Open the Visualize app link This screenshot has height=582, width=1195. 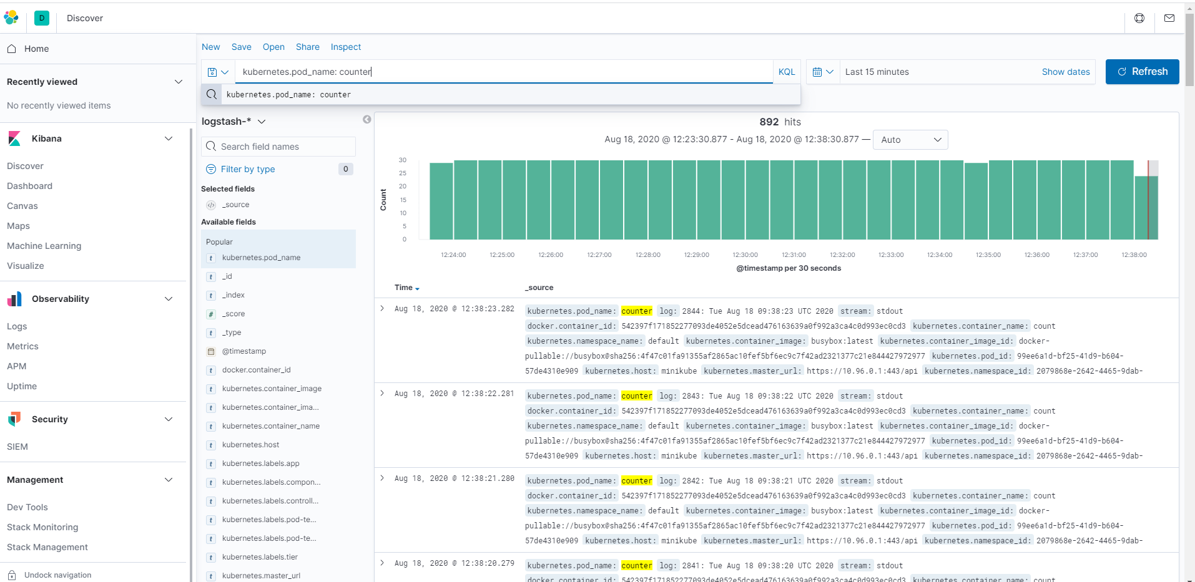tap(26, 266)
